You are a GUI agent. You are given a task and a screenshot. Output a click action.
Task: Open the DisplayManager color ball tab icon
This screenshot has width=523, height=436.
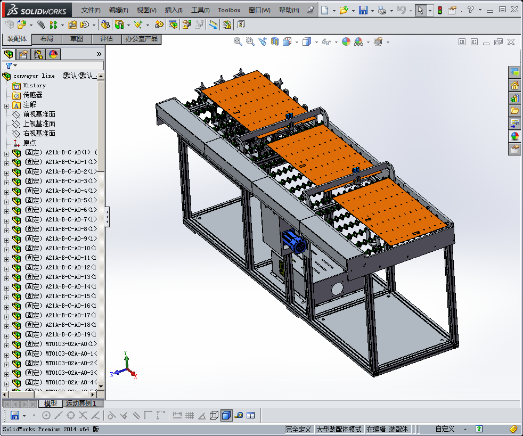[53, 54]
